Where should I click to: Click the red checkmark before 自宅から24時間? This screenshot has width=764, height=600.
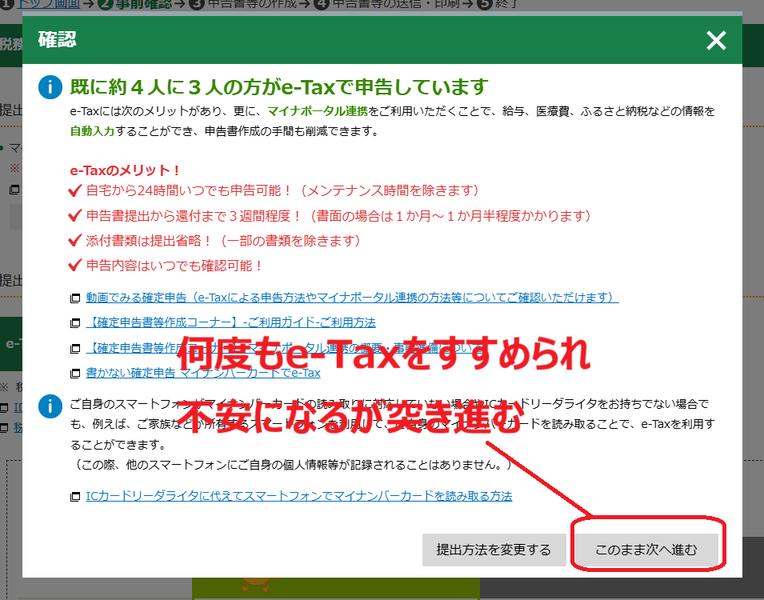coord(76,191)
